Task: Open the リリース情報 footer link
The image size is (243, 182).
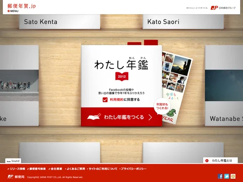Action: coord(16,169)
